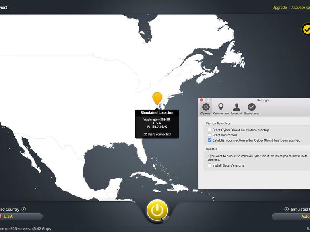Screen dimensions: 310x232
Task: Click the 505 servers status text
Action: (x=25, y=229)
